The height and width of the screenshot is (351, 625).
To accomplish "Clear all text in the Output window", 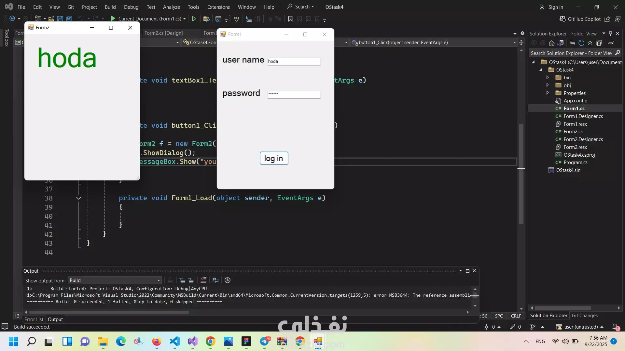I will pos(203,280).
